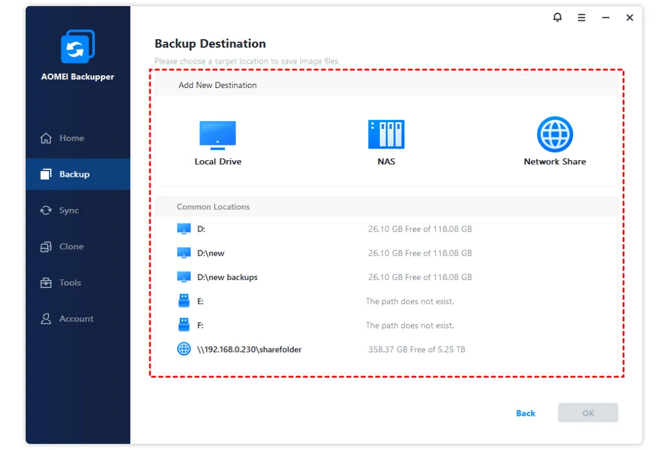
Task: Open the Tools sidebar section
Action: (x=70, y=282)
